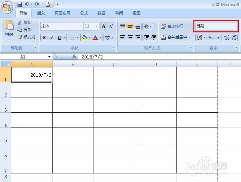Screen dimensions: 241x182
Task: Set top vertical alignment
Action: click(123, 26)
